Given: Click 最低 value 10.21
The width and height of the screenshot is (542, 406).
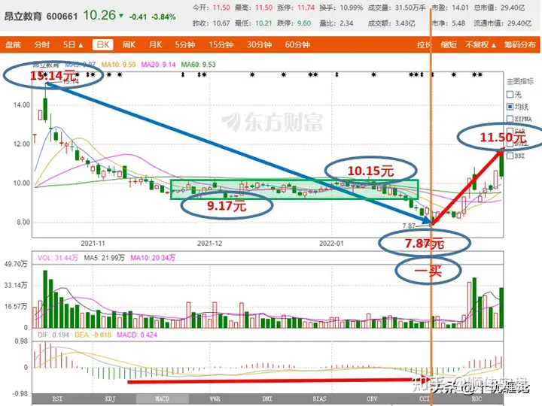Looking at the screenshot, I should (x=263, y=23).
